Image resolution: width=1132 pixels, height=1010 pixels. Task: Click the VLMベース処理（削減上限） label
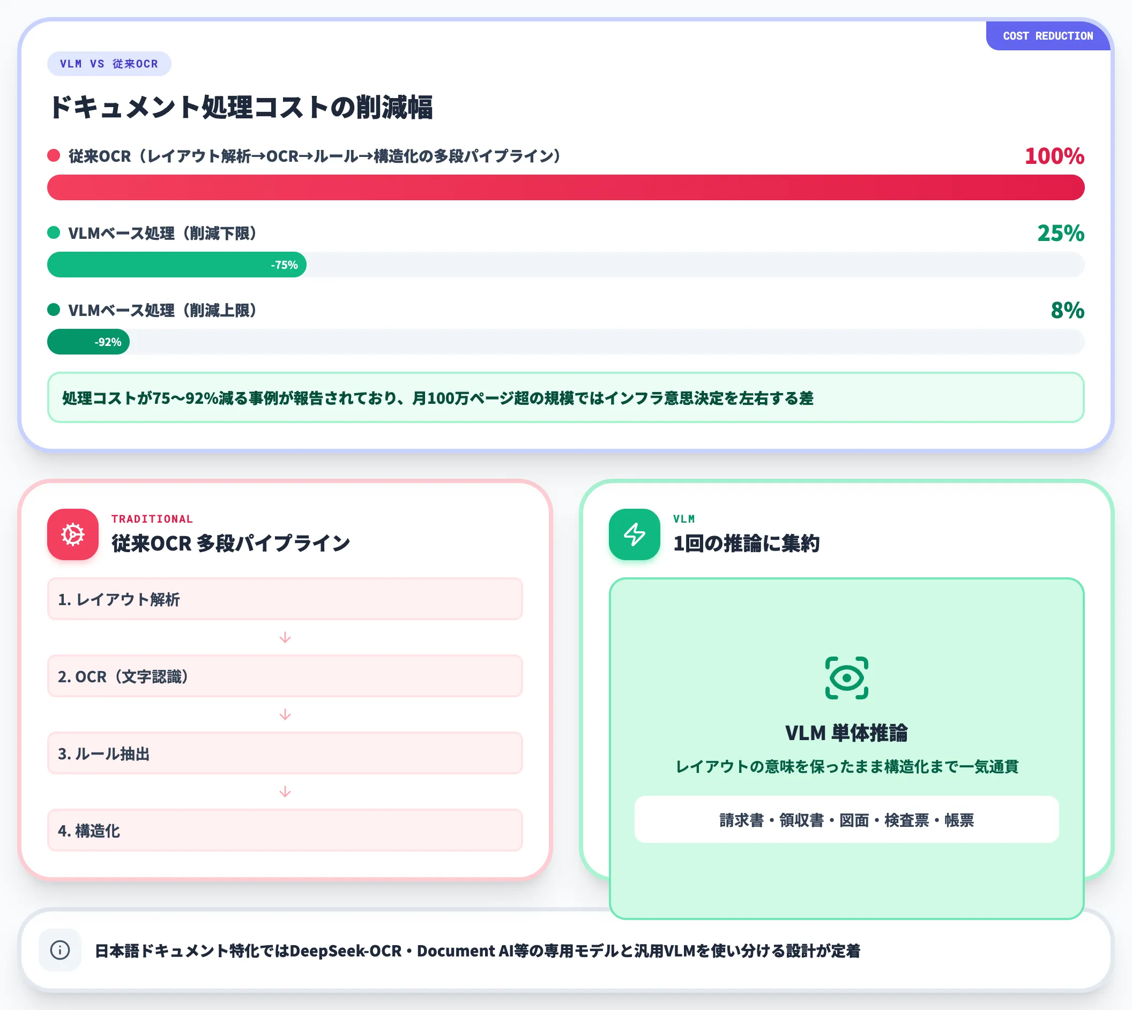pyautogui.click(x=162, y=310)
